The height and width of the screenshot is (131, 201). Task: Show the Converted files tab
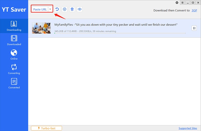tap(14, 84)
